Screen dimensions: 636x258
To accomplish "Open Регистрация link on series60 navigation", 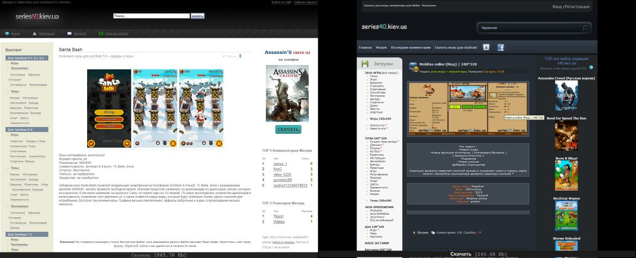I will pyautogui.click(x=46, y=34).
